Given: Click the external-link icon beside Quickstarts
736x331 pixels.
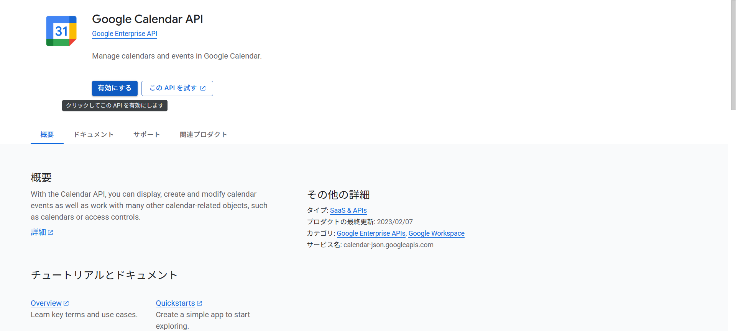Looking at the screenshot, I should click(199, 303).
